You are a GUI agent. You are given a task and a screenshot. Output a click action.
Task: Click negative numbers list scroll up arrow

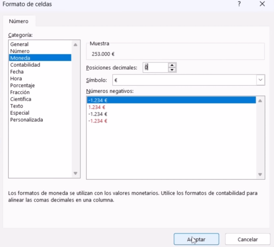[x=260, y=101]
